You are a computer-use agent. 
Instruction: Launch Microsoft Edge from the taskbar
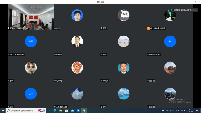pos(55,111)
